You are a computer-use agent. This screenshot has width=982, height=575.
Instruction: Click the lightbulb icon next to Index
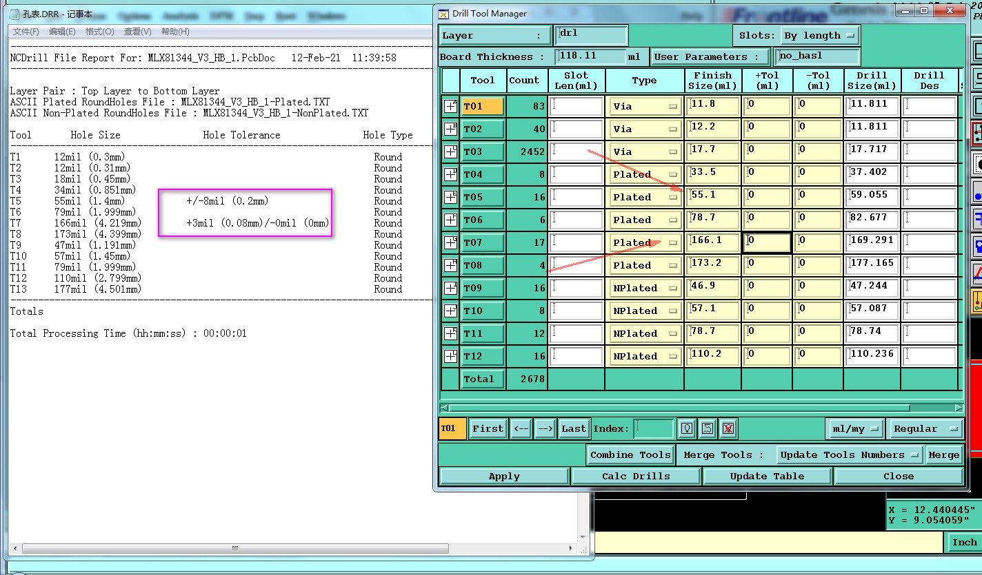686,428
